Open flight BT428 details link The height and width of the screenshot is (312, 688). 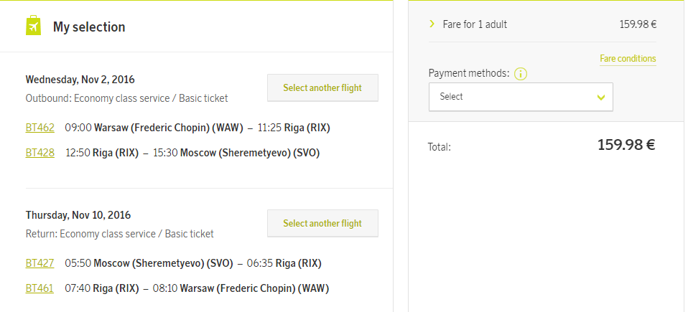click(x=40, y=153)
